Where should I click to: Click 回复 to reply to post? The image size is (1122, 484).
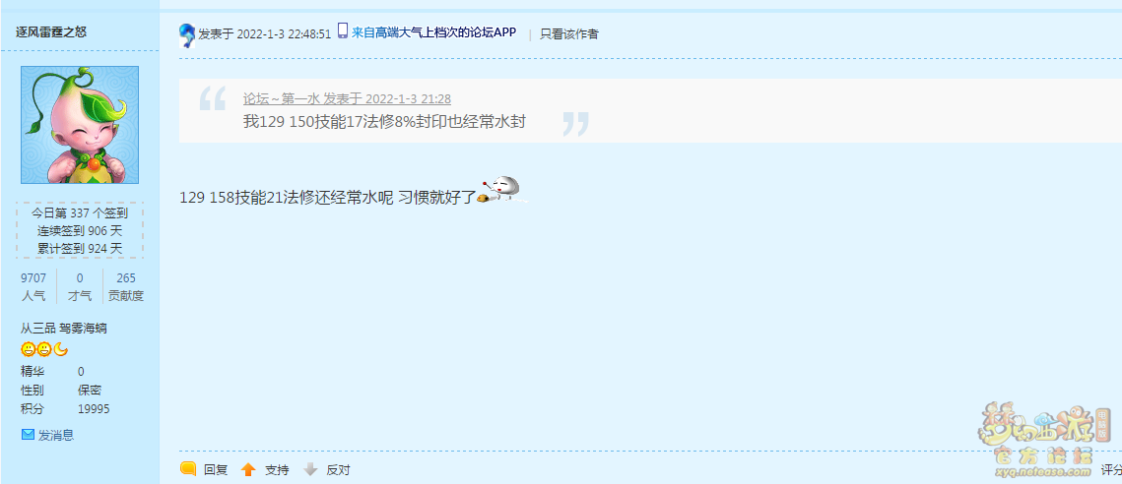tap(216, 469)
